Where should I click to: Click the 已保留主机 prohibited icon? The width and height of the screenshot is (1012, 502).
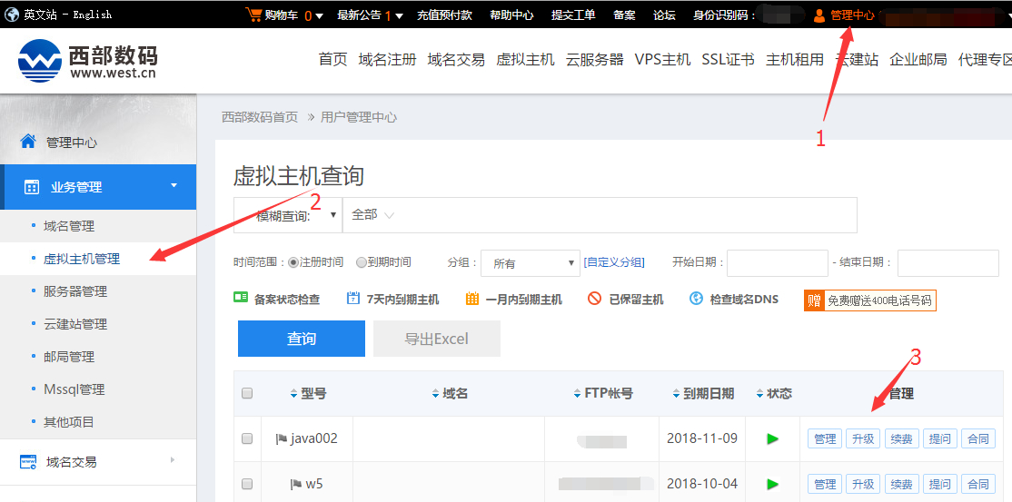point(594,299)
